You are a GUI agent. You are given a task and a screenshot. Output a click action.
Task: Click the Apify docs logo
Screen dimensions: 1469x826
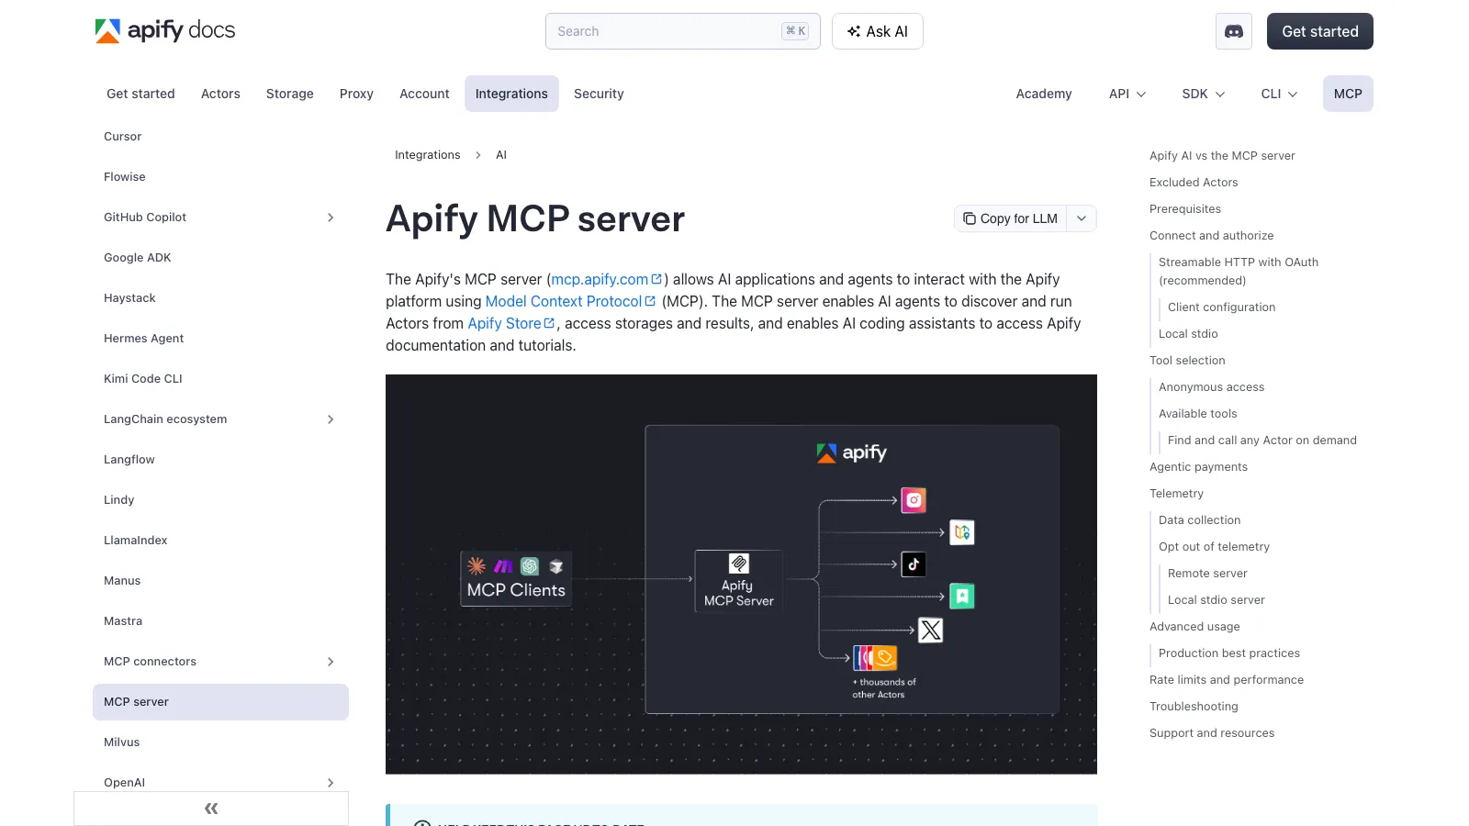click(165, 30)
